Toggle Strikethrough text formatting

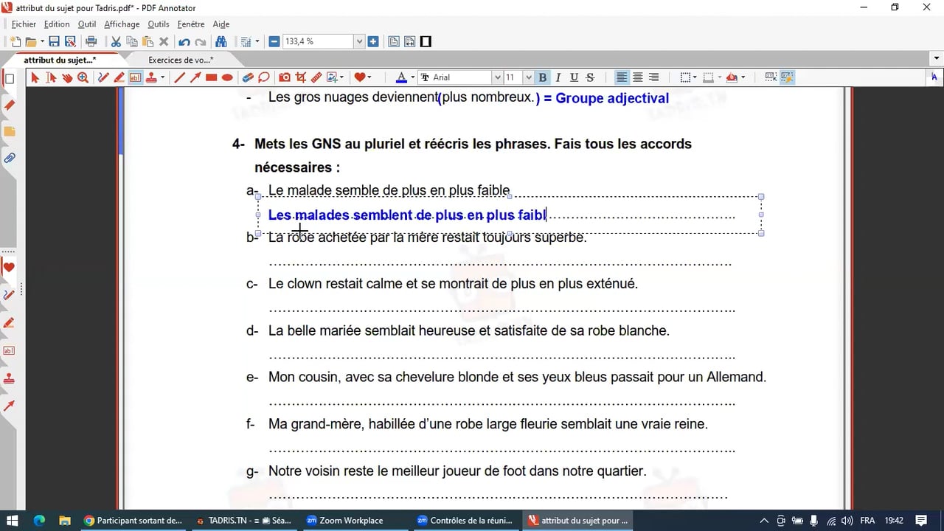click(590, 77)
